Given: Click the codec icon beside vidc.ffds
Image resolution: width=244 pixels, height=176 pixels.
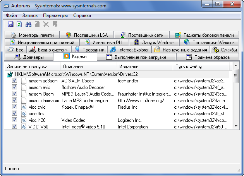Looking at the screenshot, I should pyautogui.click(x=24, y=114).
